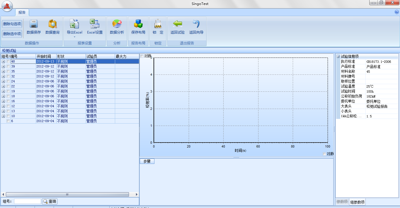Screen dimensions: 400x208
Task: Click the 查询 search button
Action: click(x=50, y=201)
